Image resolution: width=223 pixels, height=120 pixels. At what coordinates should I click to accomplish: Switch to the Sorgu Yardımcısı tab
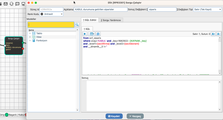[x=111, y=20]
